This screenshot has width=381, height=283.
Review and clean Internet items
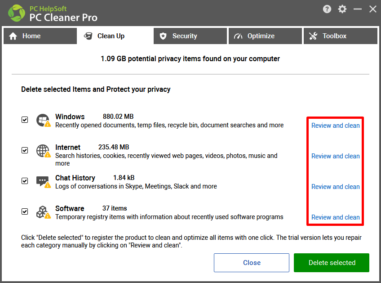(x=335, y=156)
